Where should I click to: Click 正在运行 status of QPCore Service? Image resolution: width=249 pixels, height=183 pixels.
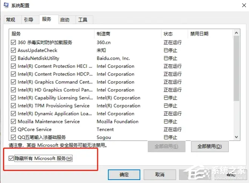point(173,129)
